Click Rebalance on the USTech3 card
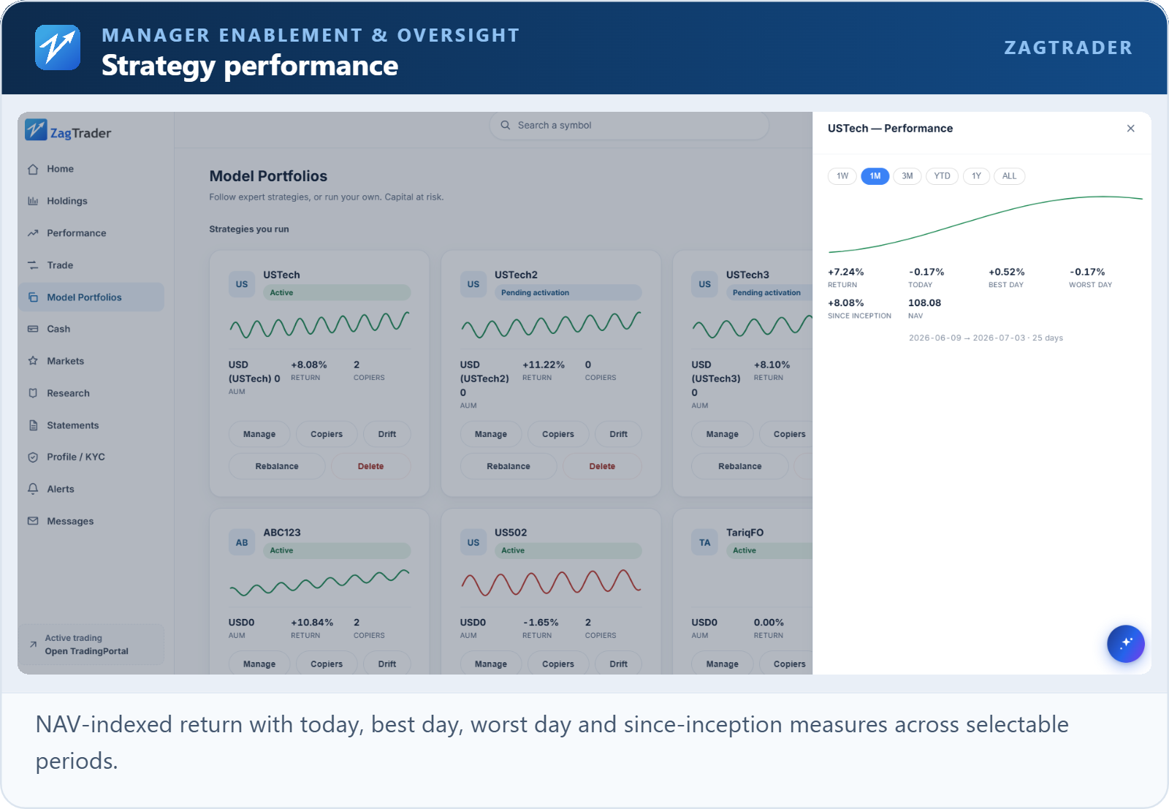The height and width of the screenshot is (809, 1169). (740, 466)
